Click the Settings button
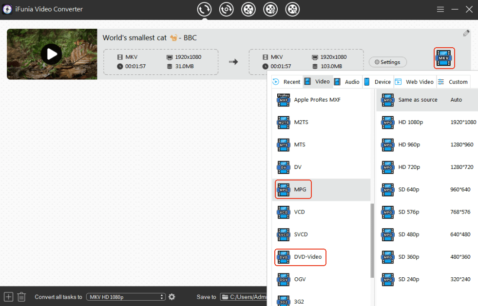 point(387,62)
